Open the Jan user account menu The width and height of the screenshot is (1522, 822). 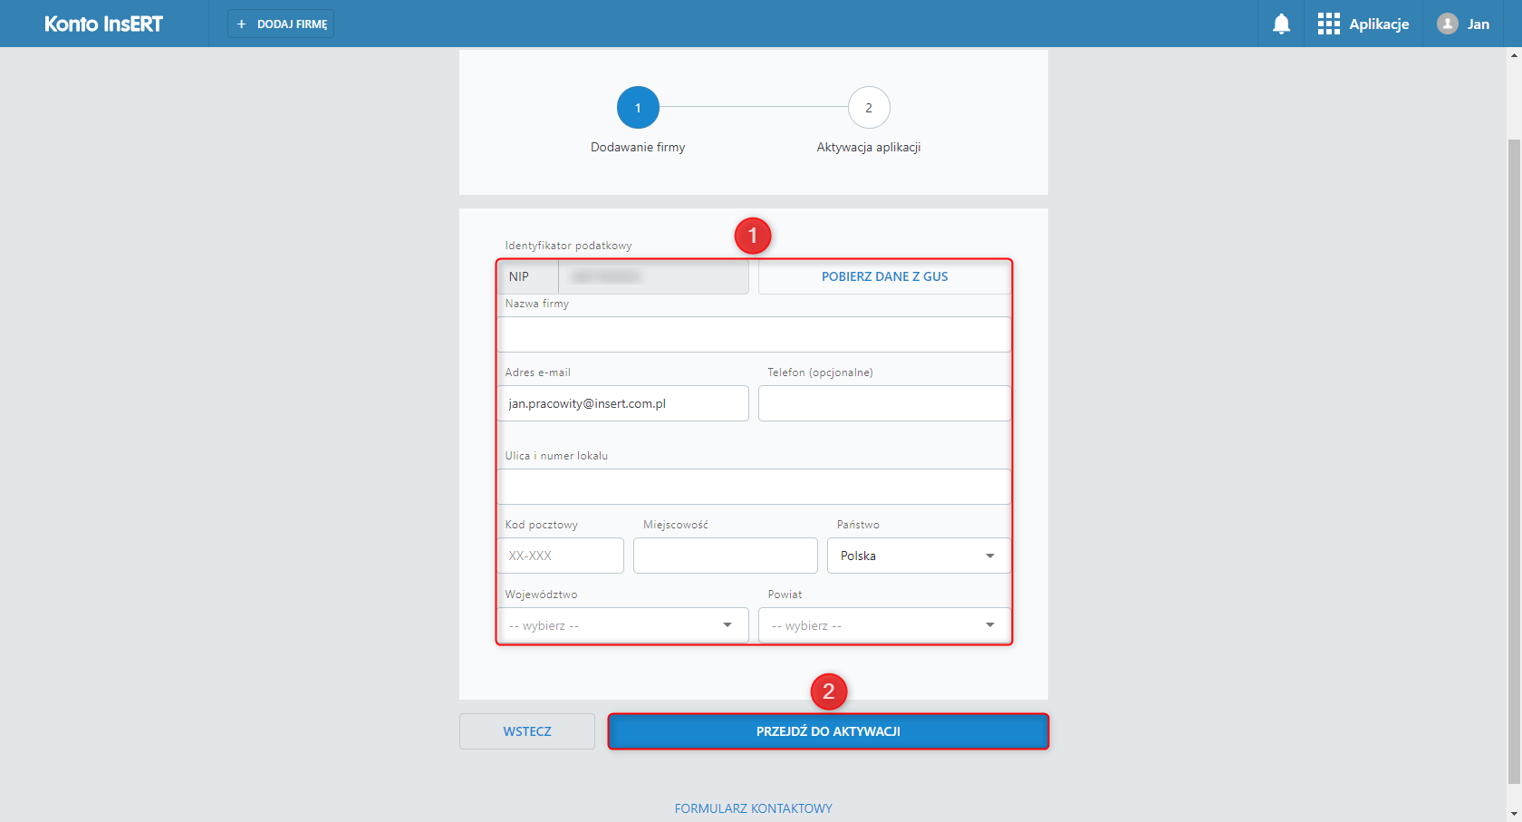tap(1463, 24)
